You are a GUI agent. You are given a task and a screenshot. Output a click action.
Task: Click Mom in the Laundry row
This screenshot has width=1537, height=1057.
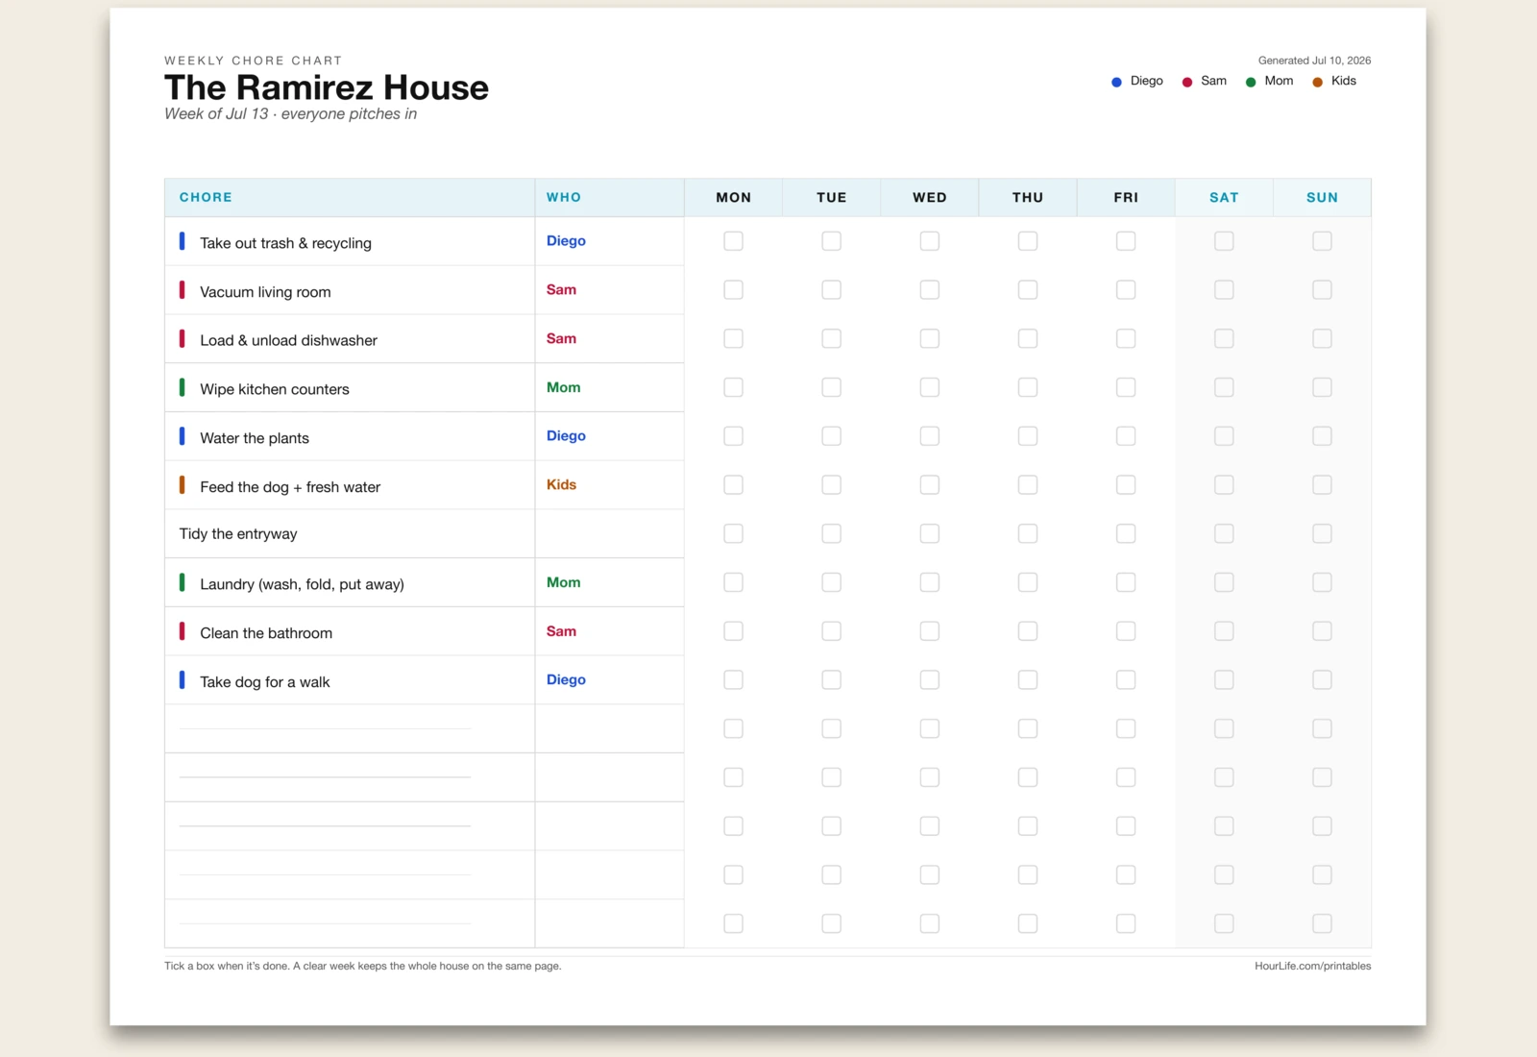coord(563,582)
